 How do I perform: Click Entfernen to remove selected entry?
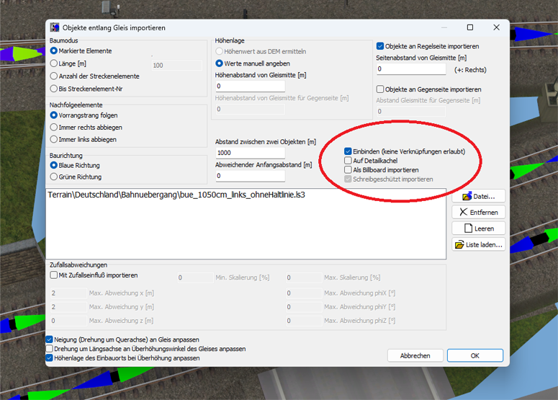[478, 212]
